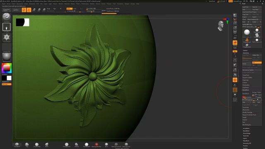Click the QuickSave button
Screen dimensions: 265x149
pyautogui.click(x=212, y=1)
